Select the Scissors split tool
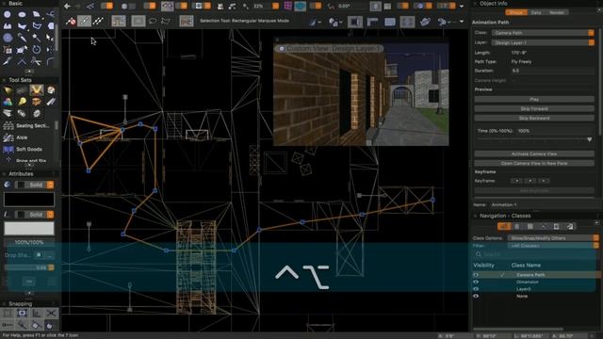Image resolution: width=603 pixels, height=339 pixels. pyautogui.click(x=36, y=60)
